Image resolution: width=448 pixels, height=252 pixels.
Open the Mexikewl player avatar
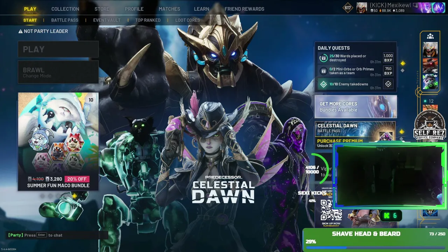pos(362,8)
